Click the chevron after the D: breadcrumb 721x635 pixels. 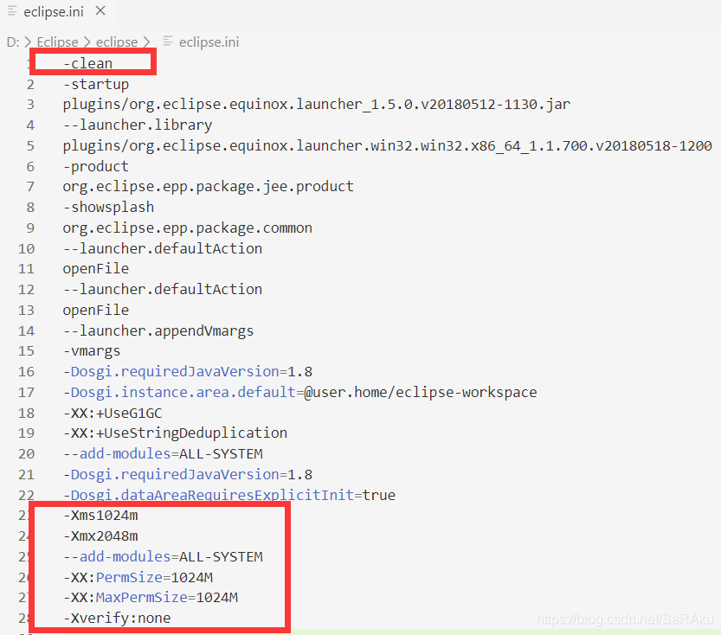click(28, 42)
